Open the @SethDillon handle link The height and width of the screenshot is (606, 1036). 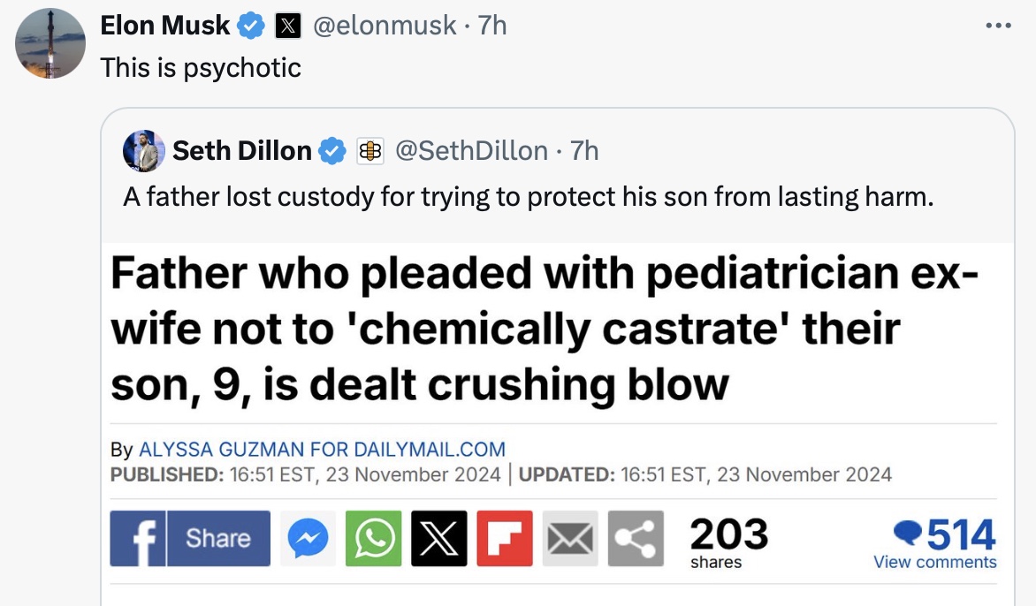tap(471, 151)
